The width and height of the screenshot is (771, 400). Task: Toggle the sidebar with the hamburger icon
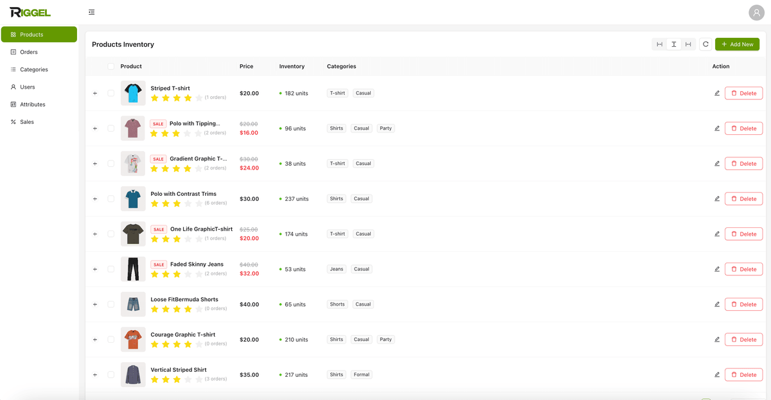click(91, 12)
